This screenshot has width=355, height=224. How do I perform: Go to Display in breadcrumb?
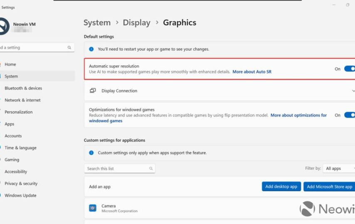coord(136,23)
